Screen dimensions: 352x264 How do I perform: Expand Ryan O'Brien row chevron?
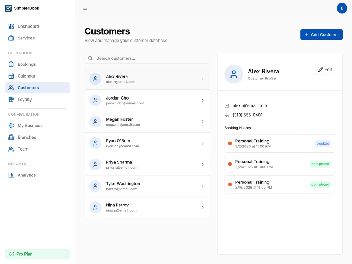203,143
